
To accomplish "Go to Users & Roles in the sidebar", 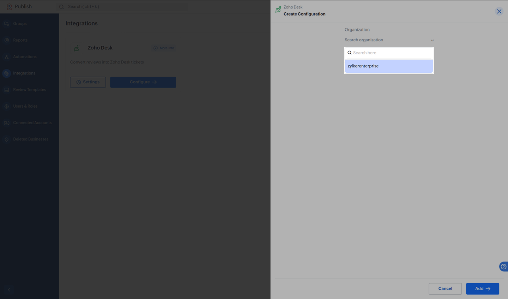I will point(25,106).
